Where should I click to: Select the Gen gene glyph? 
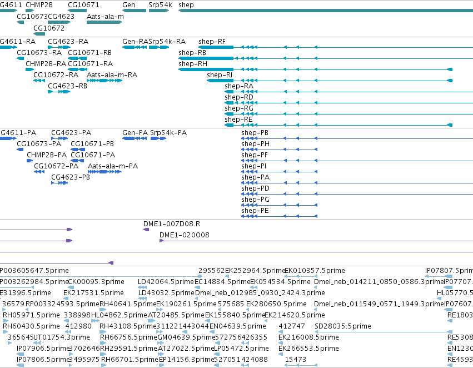point(135,11)
